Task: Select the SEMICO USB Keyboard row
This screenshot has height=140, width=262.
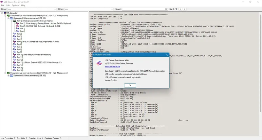Action: (x=40, y=26)
